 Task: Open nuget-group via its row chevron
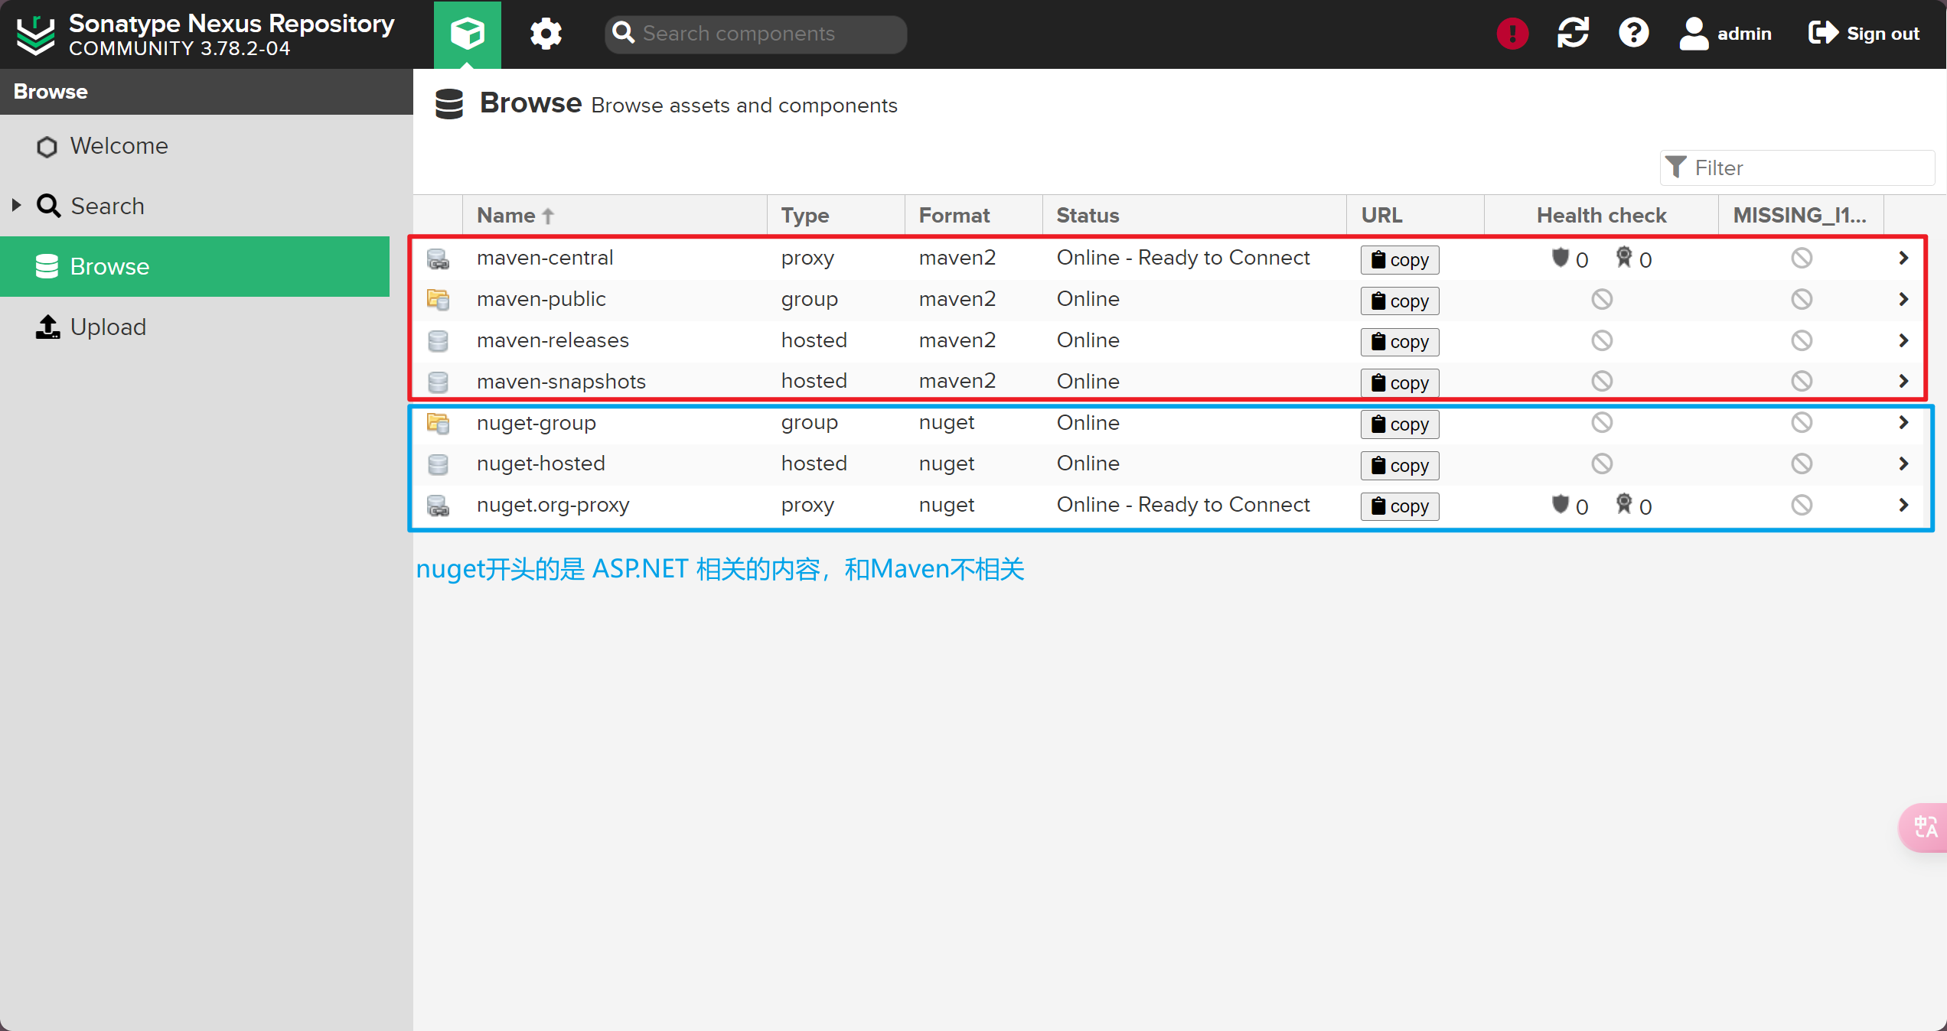(x=1903, y=422)
